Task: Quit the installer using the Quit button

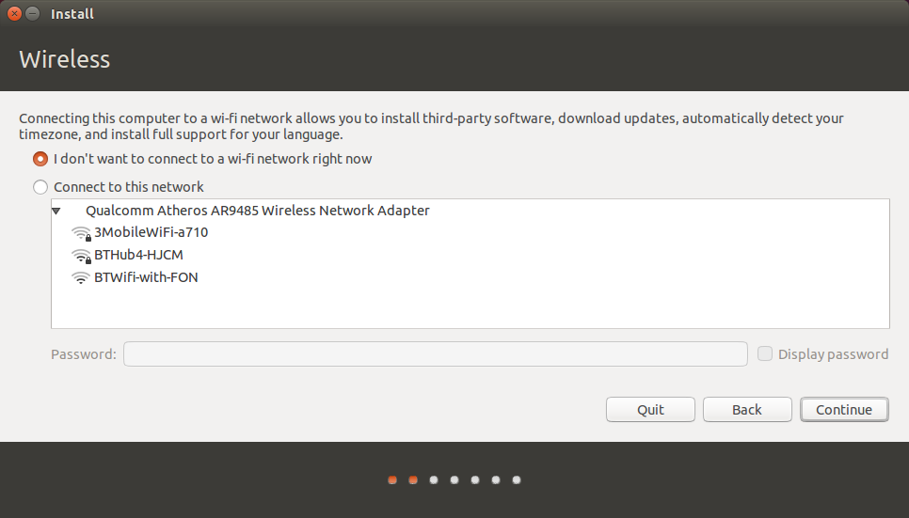Action: tap(650, 410)
